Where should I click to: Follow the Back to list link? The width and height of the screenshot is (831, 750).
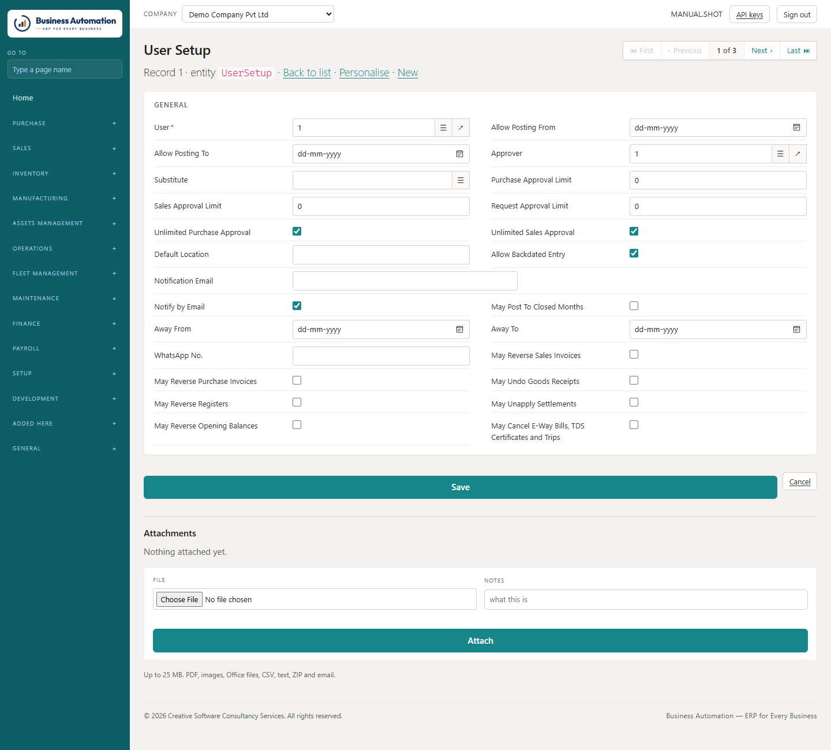click(x=307, y=73)
